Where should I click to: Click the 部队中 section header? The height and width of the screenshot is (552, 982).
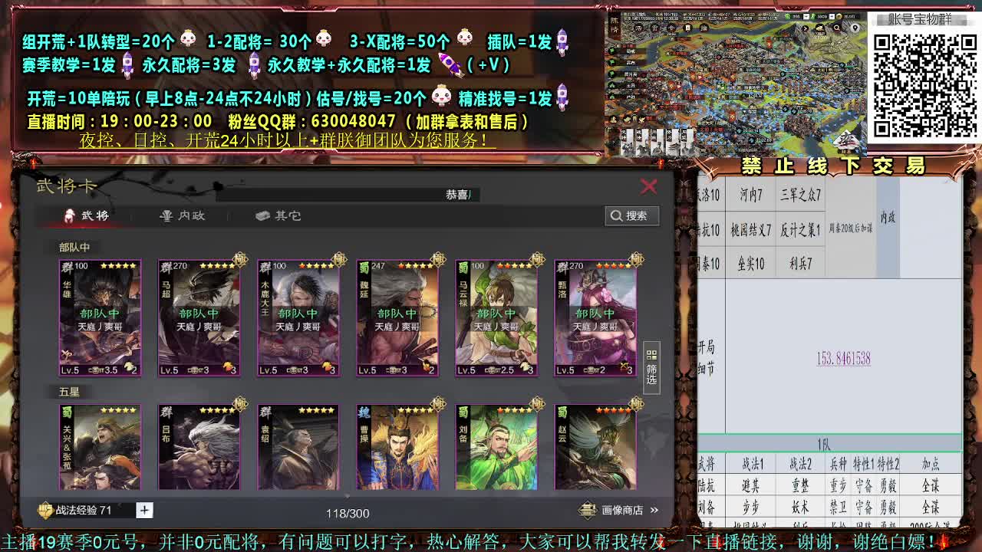pyautogui.click(x=74, y=247)
